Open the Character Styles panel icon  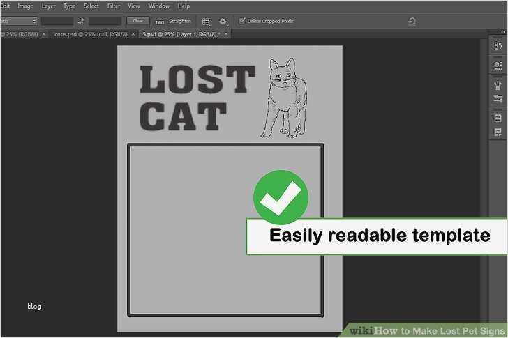pyautogui.click(x=498, y=118)
